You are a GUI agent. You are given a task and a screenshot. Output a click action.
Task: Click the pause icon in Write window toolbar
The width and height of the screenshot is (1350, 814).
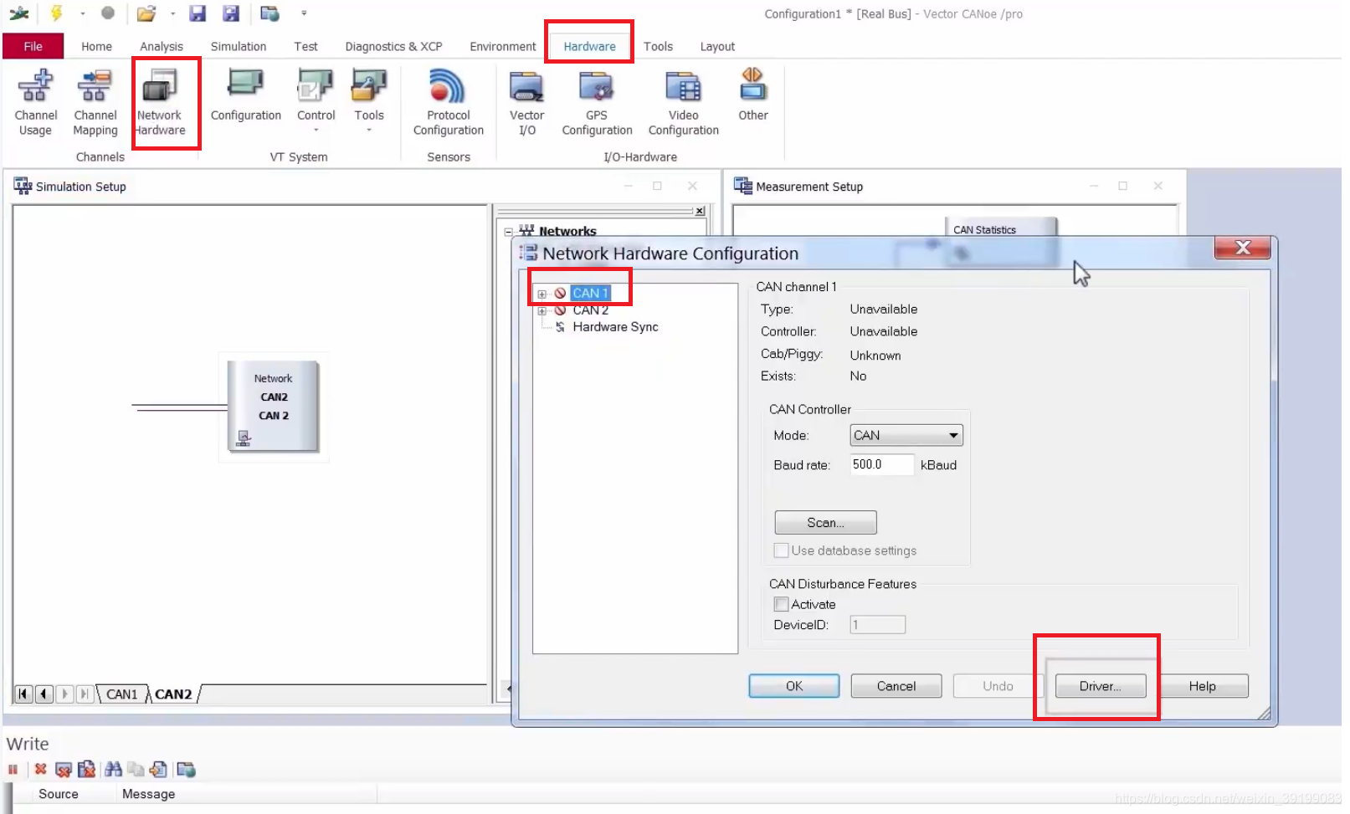(x=13, y=770)
